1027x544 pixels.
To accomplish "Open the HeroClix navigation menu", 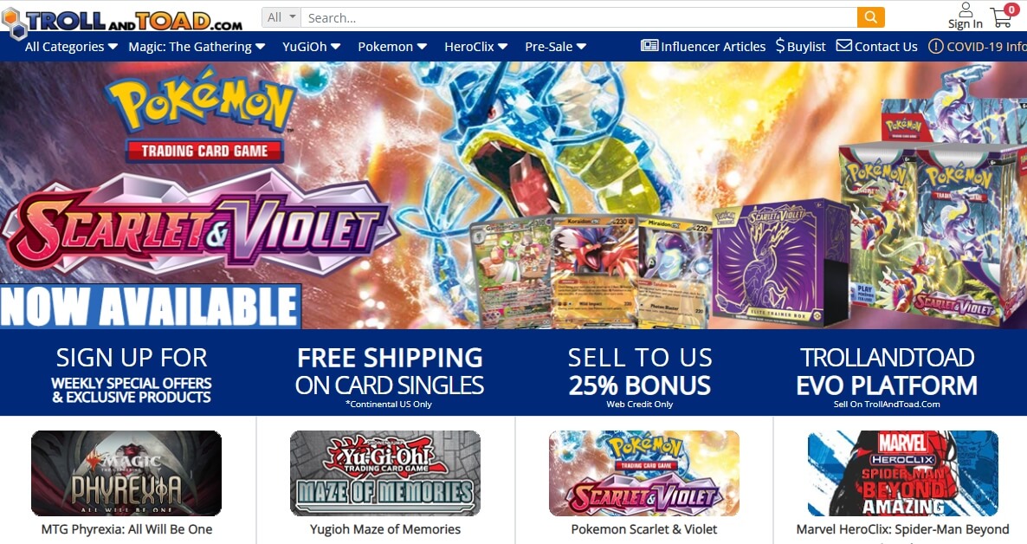I will (475, 47).
